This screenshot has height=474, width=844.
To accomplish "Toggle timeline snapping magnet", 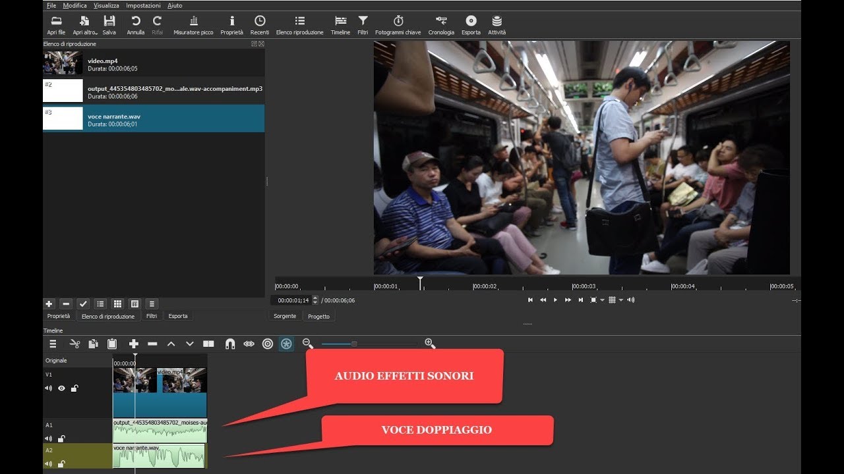I will coord(230,344).
